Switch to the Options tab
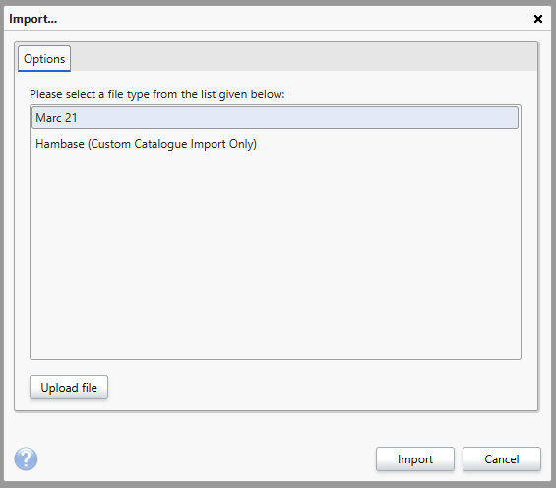The height and width of the screenshot is (488, 556). click(x=44, y=58)
